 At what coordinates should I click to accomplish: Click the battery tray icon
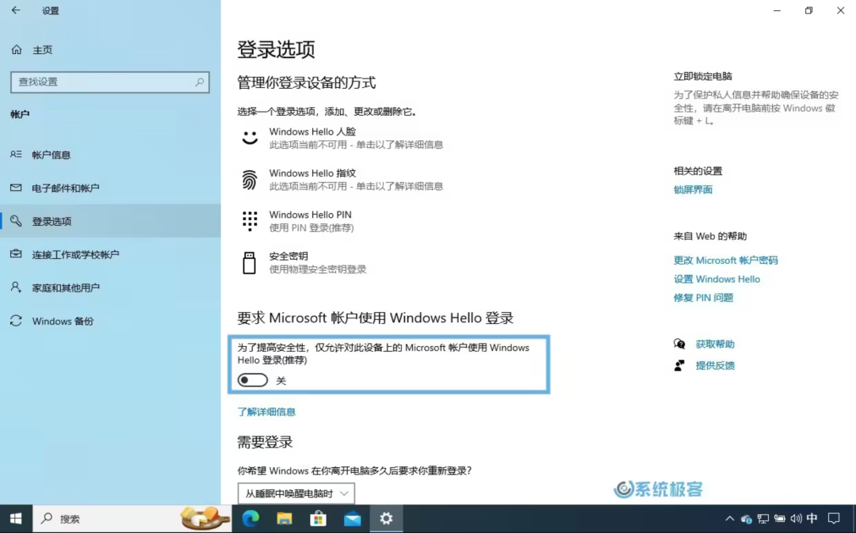pos(780,519)
